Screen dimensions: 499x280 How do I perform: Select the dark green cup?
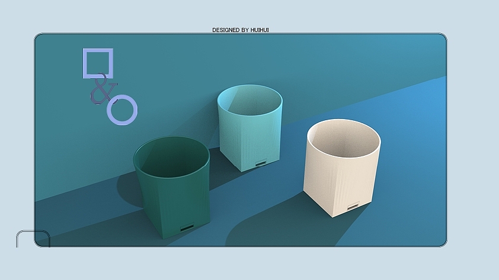(x=172, y=187)
